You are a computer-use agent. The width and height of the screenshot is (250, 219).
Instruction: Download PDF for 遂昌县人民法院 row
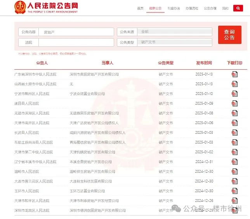[234, 103]
